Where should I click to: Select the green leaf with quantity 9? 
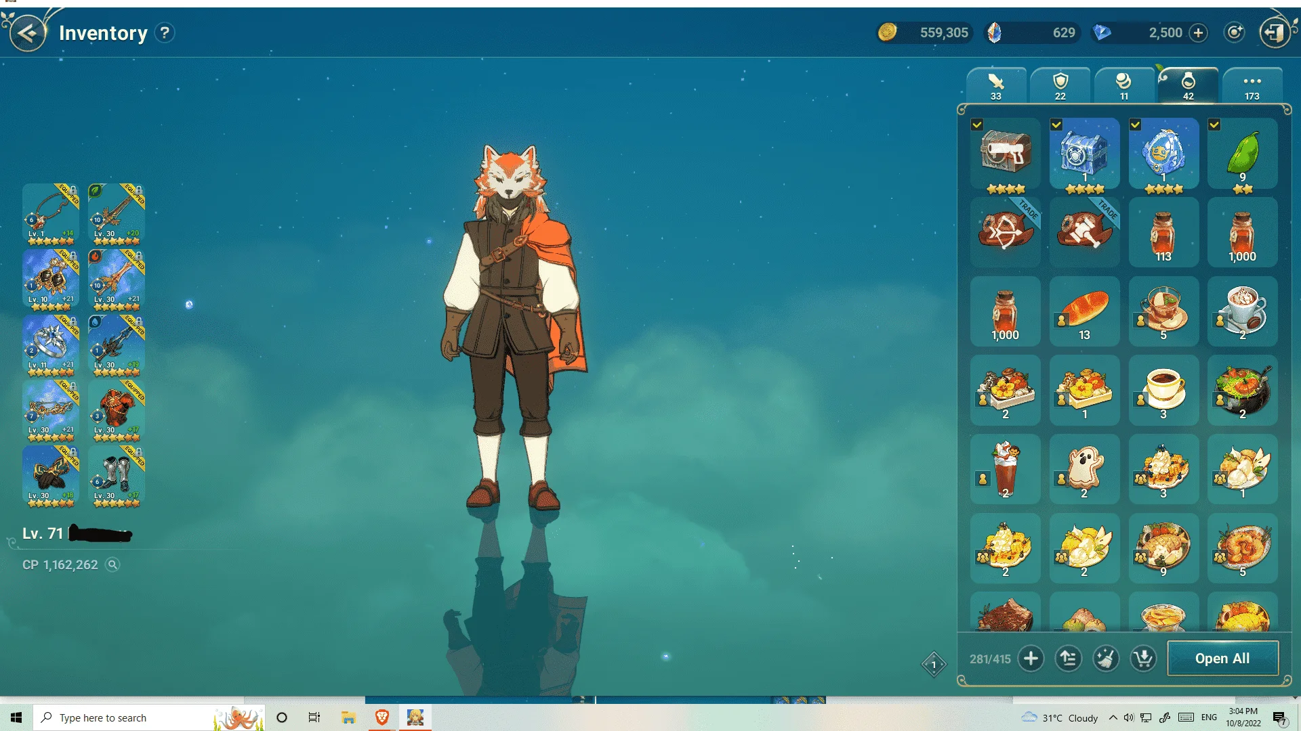[1243, 154]
